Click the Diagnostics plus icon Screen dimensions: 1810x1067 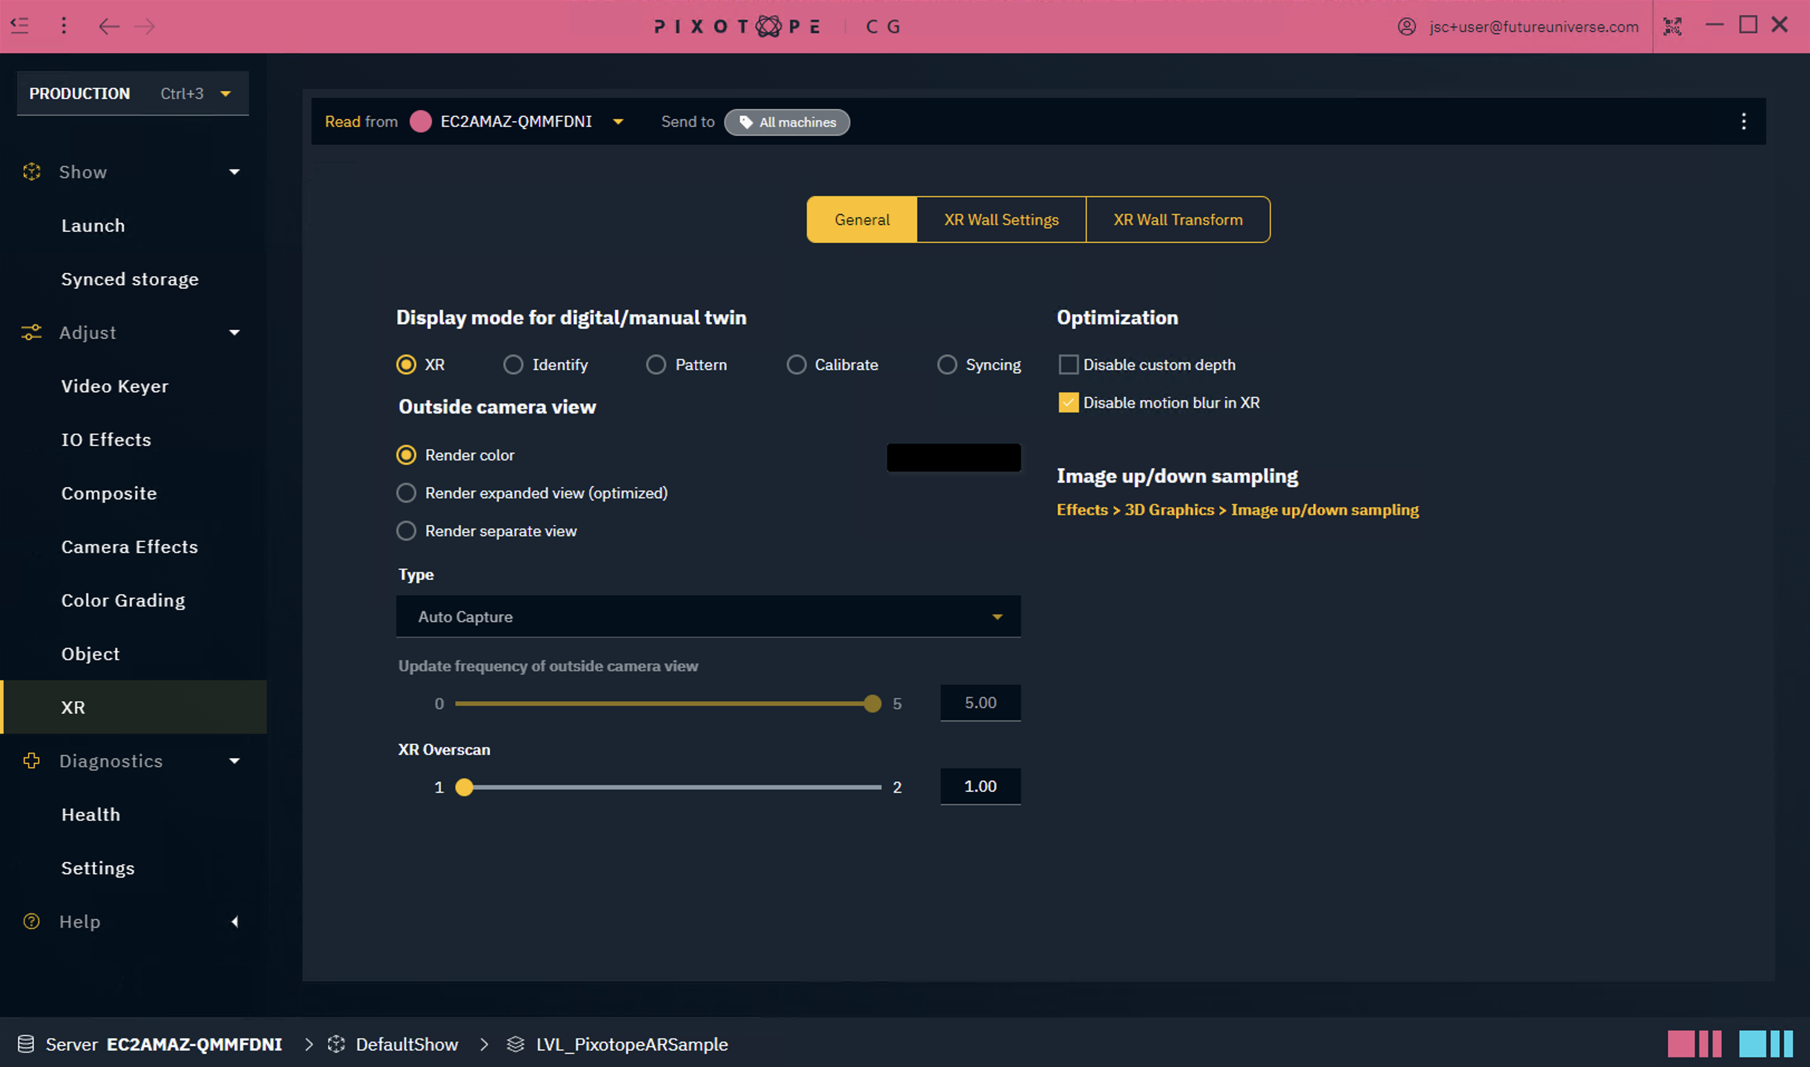coord(32,761)
